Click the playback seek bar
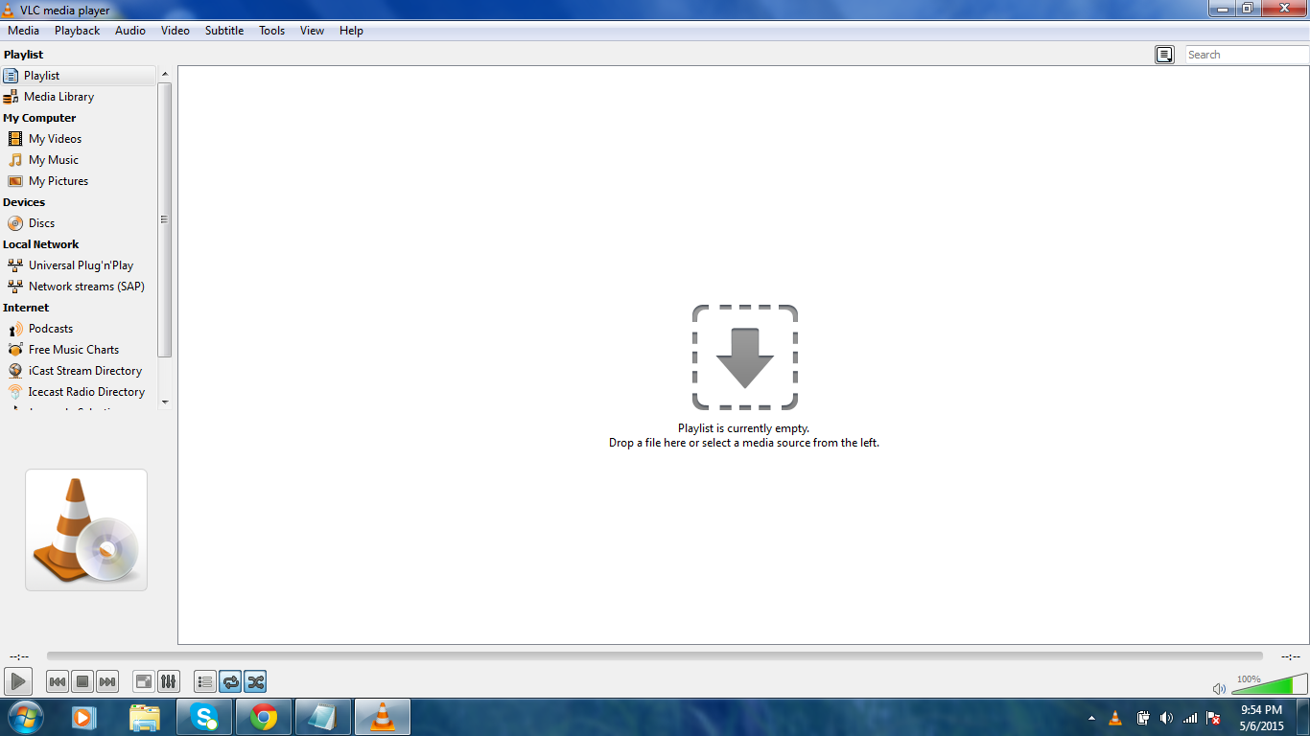 654,656
